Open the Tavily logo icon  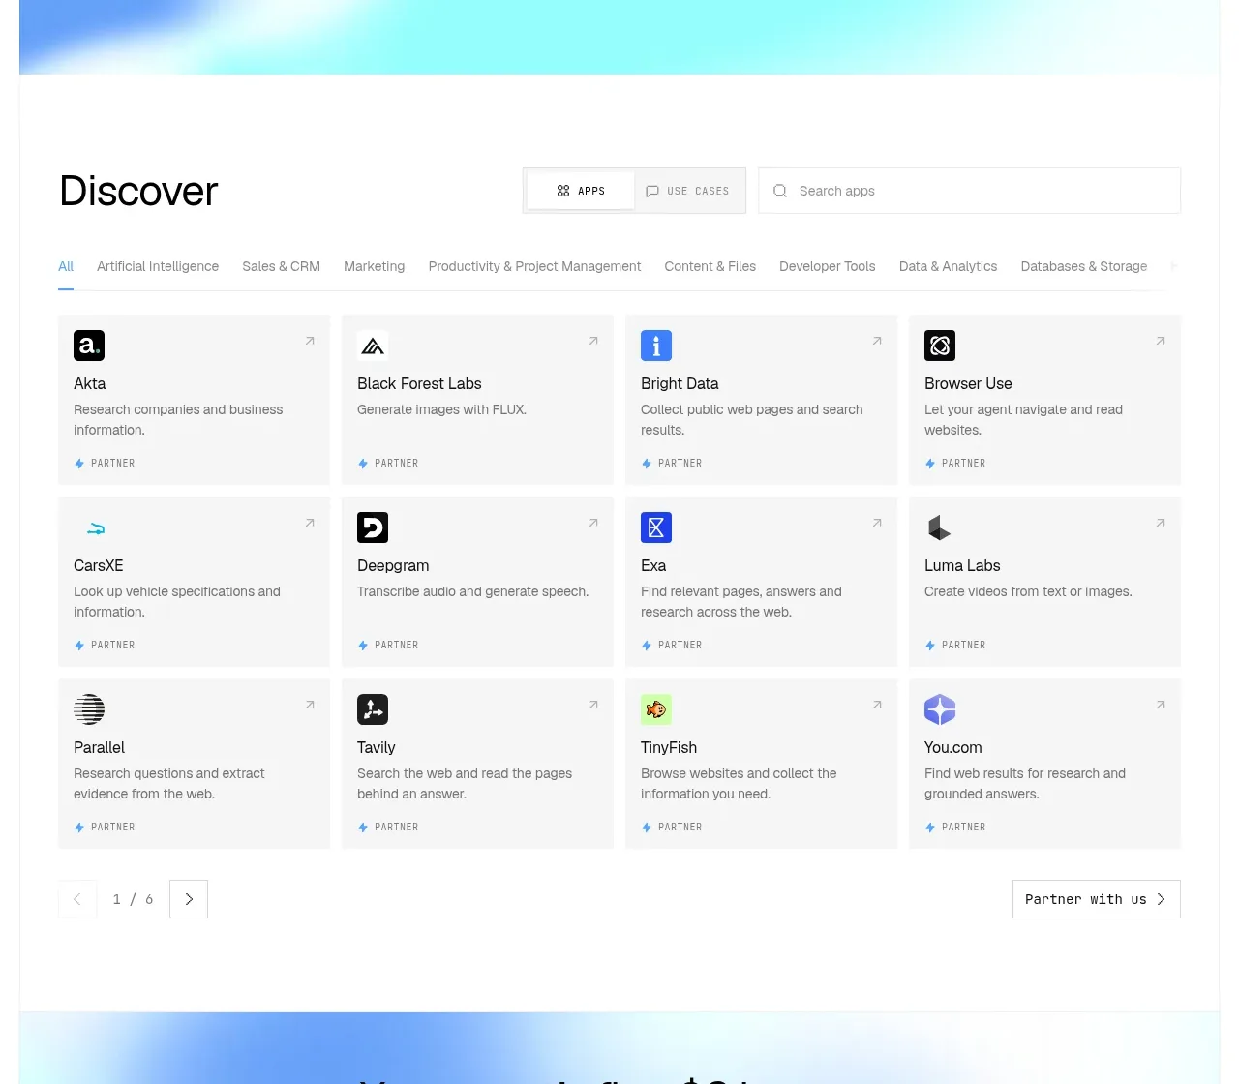pos(373,709)
